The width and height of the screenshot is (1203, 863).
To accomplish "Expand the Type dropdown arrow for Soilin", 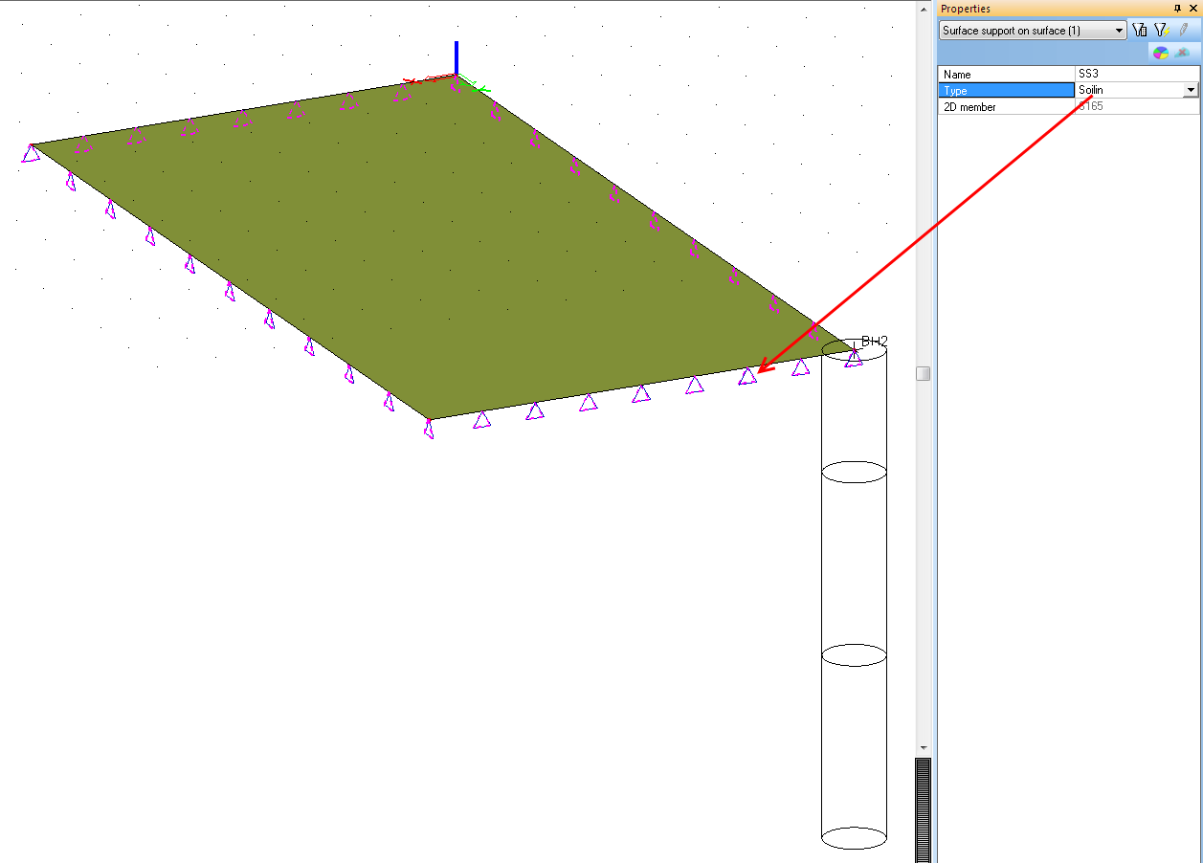I will point(1191,90).
